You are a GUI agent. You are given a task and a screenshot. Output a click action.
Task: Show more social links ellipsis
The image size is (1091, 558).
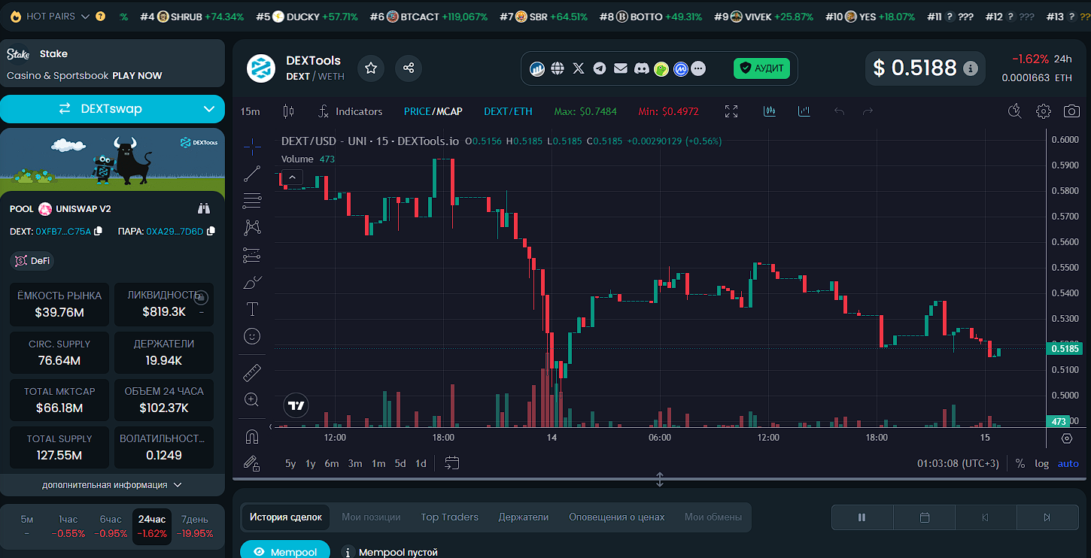tap(699, 69)
